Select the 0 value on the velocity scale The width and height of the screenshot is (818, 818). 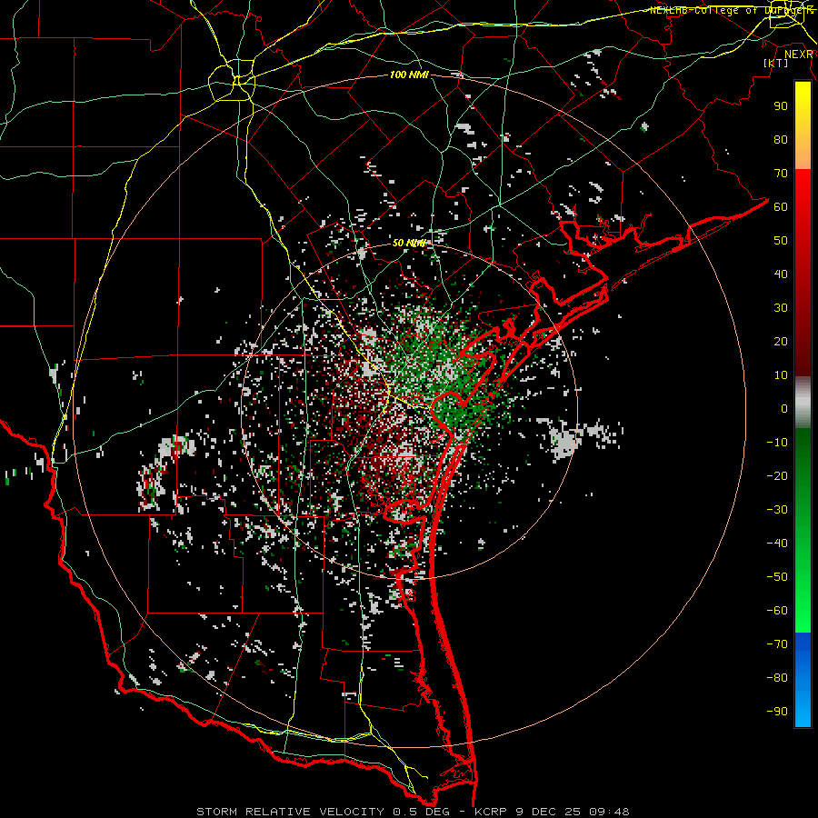click(784, 409)
